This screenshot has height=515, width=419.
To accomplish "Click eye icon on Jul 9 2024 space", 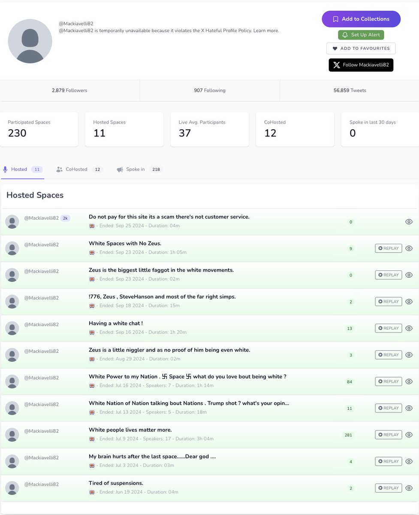I will coord(409,435).
